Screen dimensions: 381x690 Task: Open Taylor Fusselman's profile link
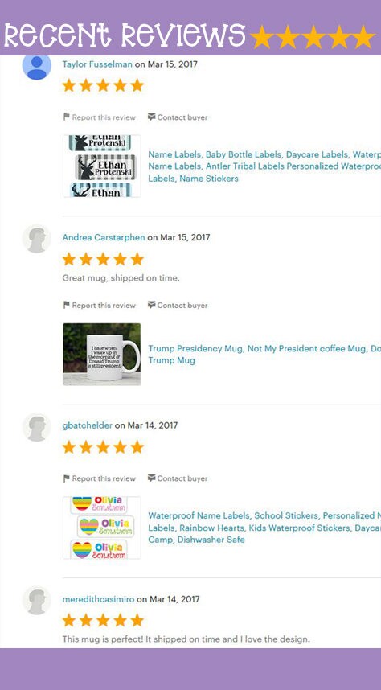click(97, 64)
